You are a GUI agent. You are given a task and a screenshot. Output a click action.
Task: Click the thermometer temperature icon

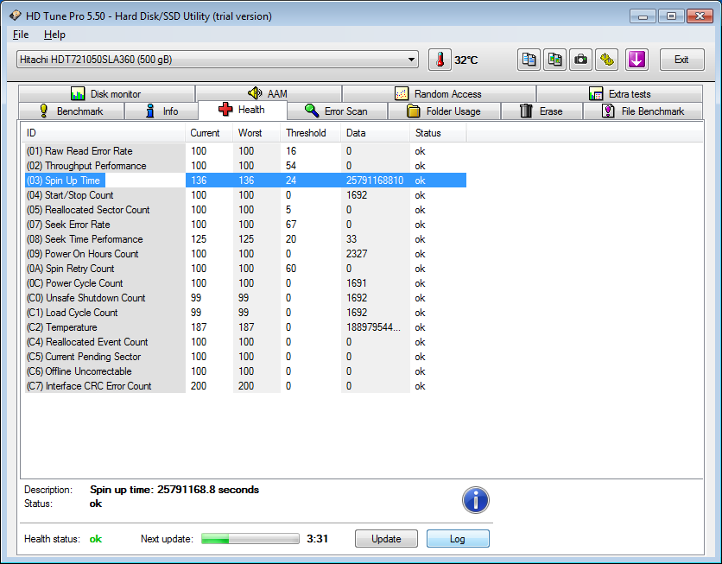tap(440, 60)
